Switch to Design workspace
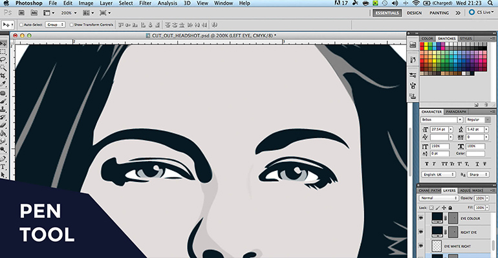 415,13
